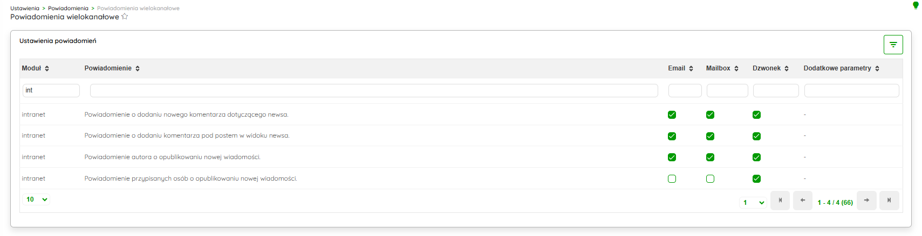
Task: Go to the next page arrow
Action: pyautogui.click(x=866, y=201)
